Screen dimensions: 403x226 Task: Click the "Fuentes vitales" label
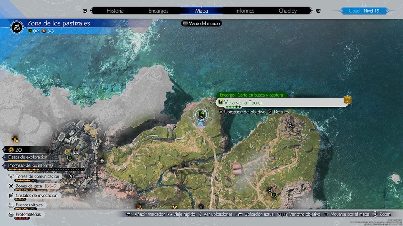[29, 205]
